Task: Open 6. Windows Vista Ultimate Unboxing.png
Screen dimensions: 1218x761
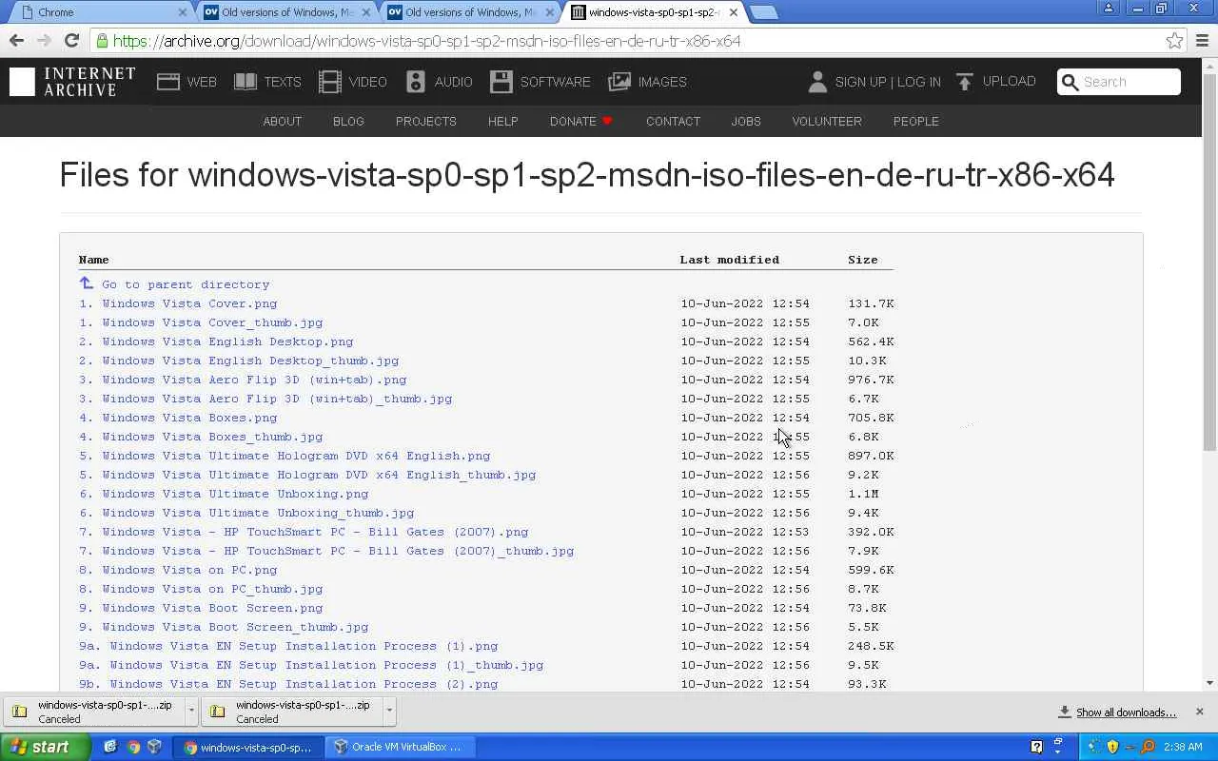Action: 224,494
